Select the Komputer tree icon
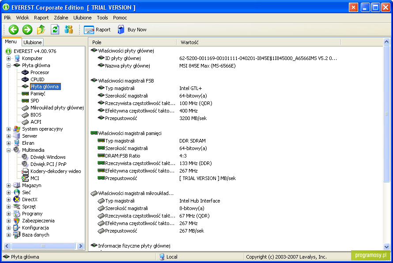This screenshot has height=263, width=393. (17, 58)
